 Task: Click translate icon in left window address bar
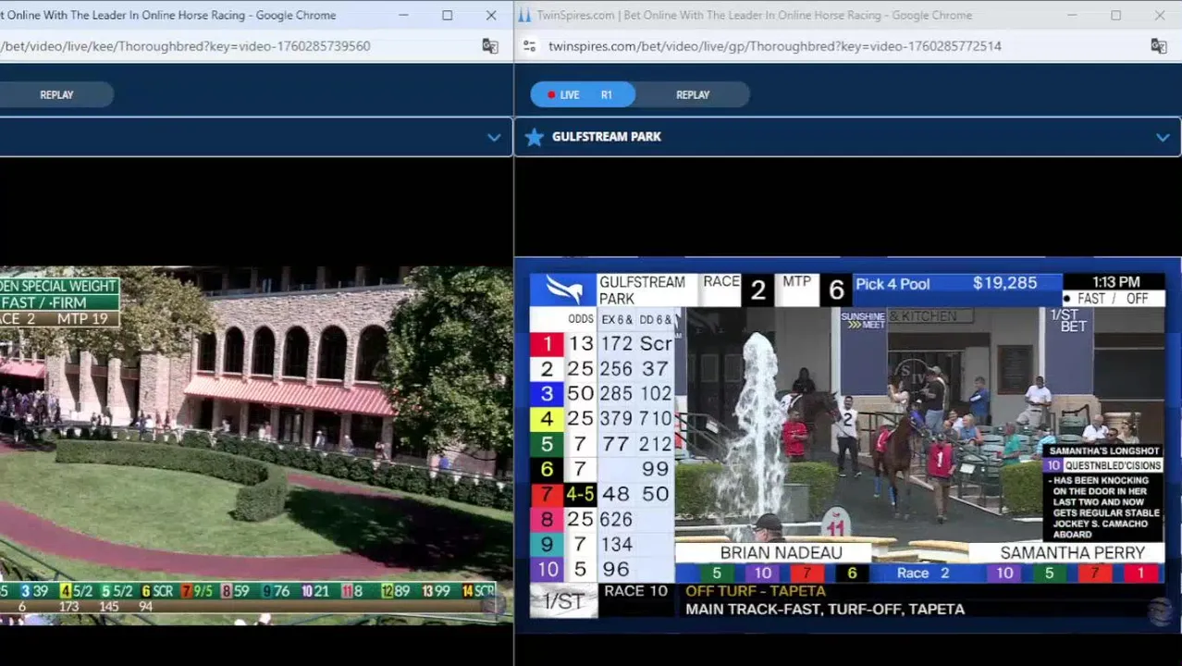490,46
